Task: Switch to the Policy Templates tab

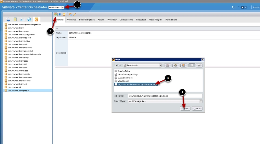Action: pyautogui.click(x=87, y=20)
